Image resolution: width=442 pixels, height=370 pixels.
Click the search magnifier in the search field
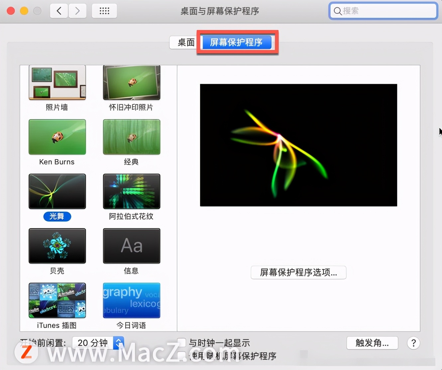(x=337, y=11)
